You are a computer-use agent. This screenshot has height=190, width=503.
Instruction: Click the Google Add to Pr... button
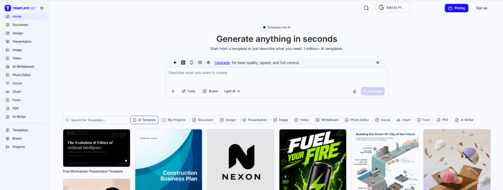[393, 7]
